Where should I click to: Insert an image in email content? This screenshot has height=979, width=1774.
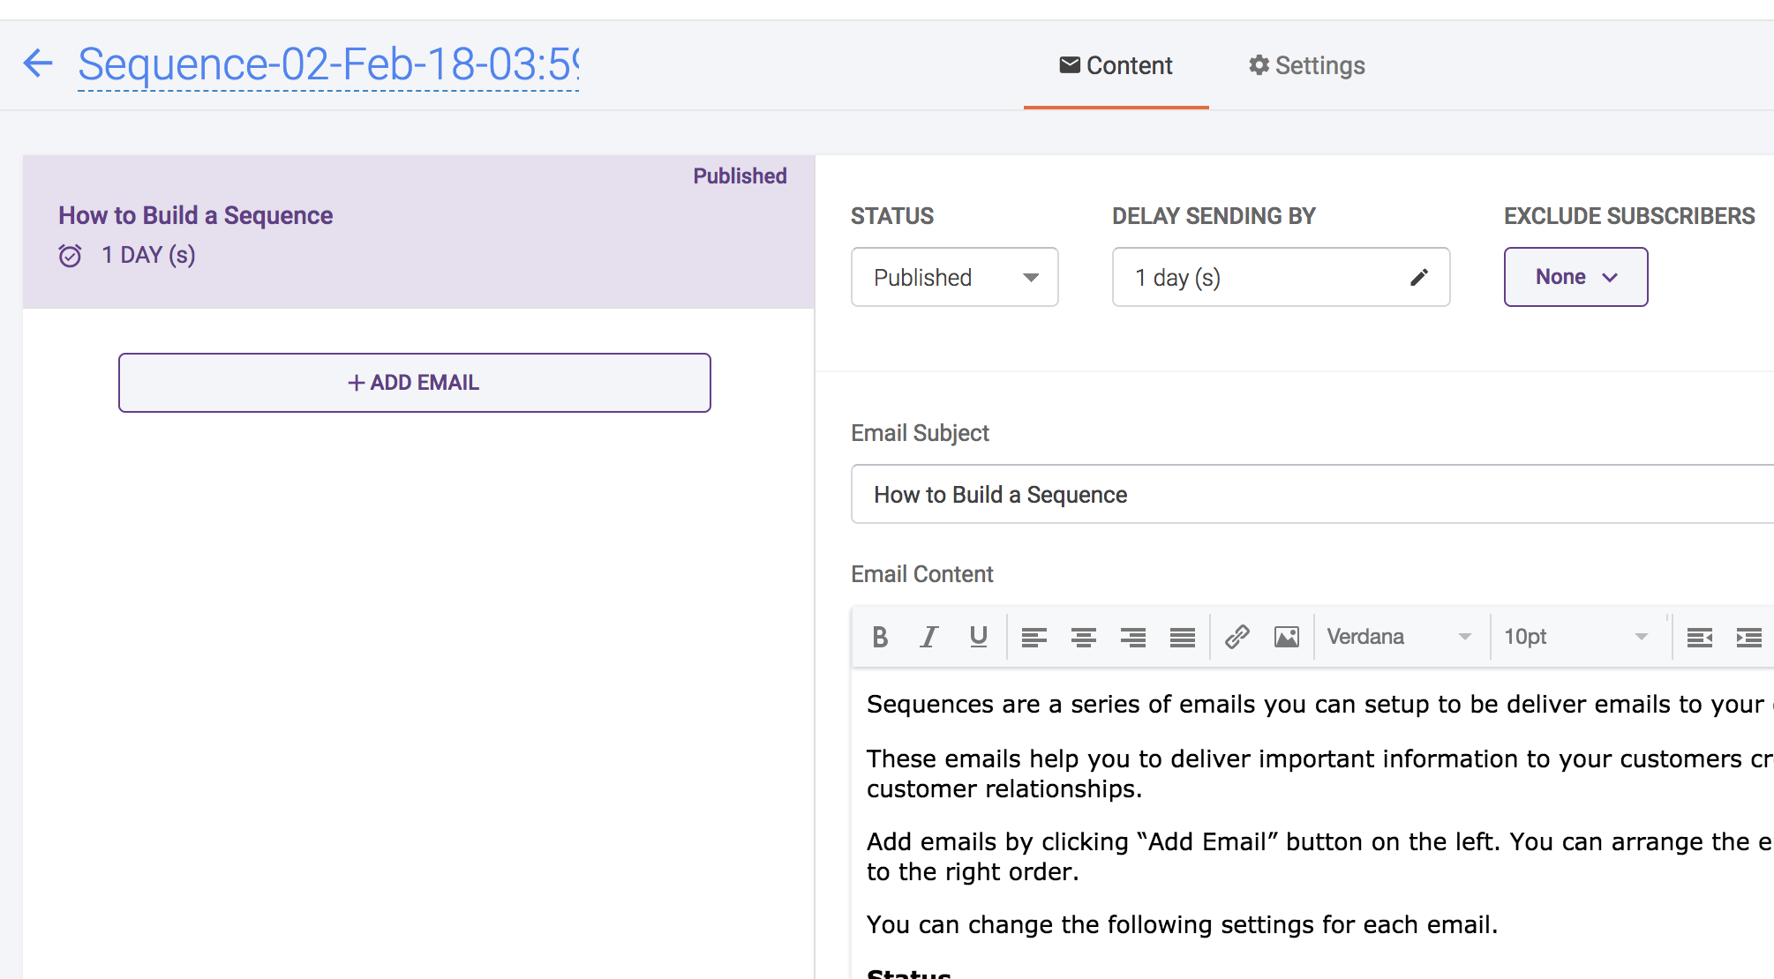tap(1286, 637)
